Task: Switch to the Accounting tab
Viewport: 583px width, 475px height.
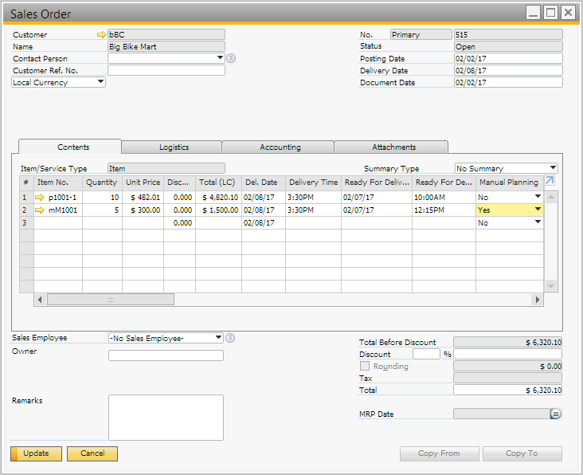Action: point(280,147)
